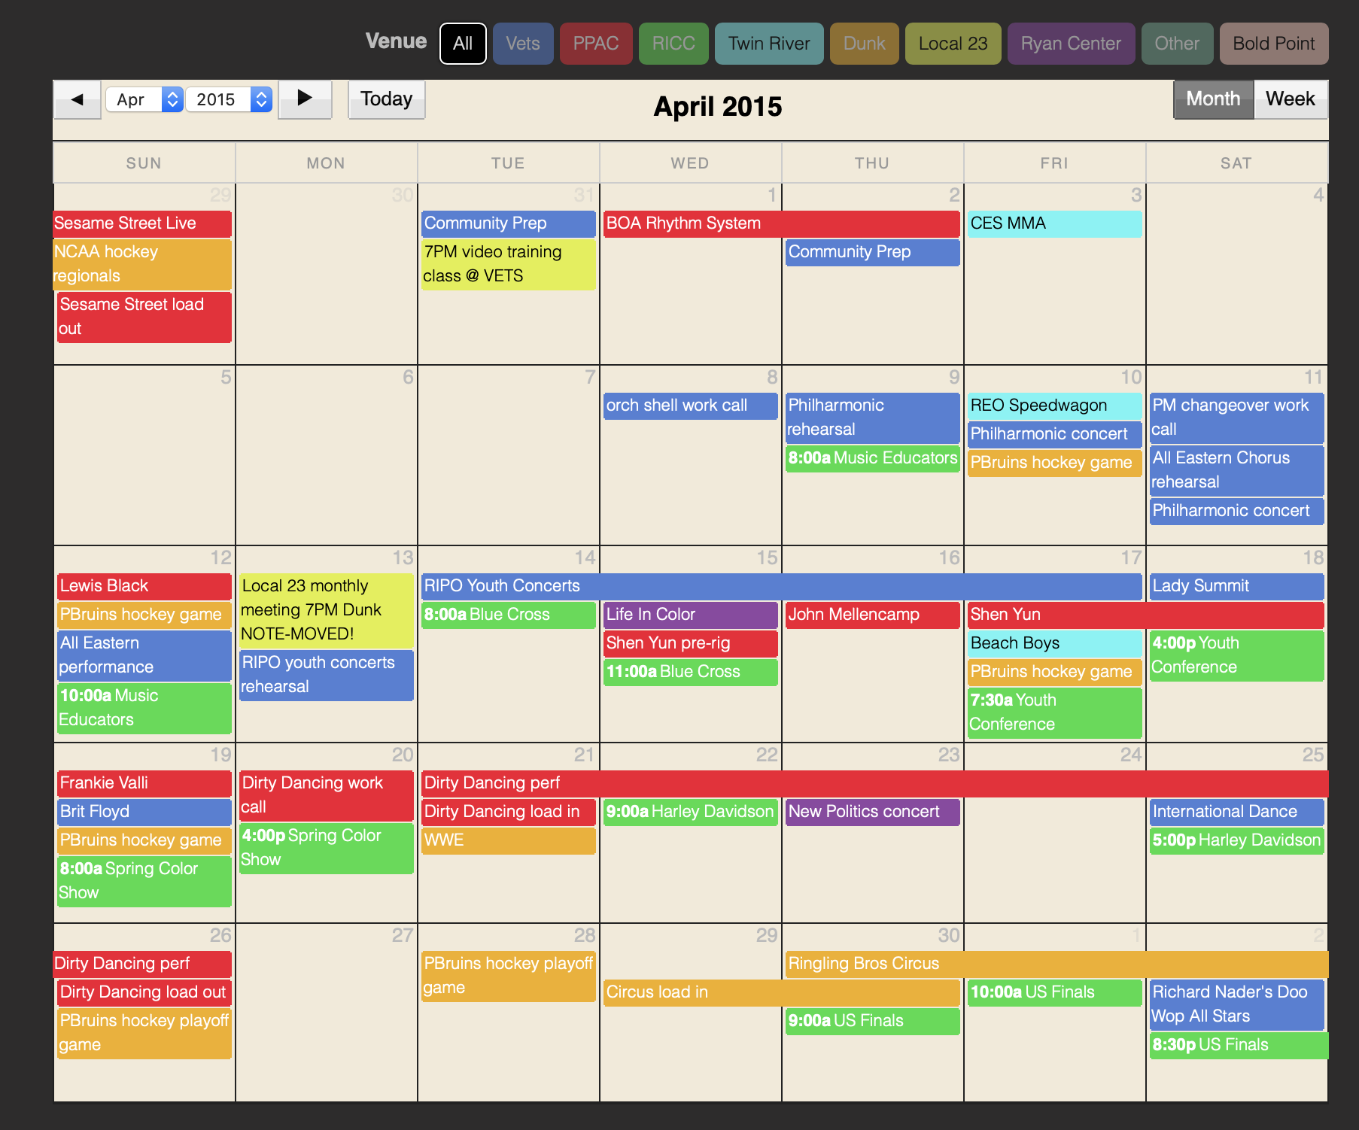Enable the PPAC venue filter

click(x=595, y=44)
